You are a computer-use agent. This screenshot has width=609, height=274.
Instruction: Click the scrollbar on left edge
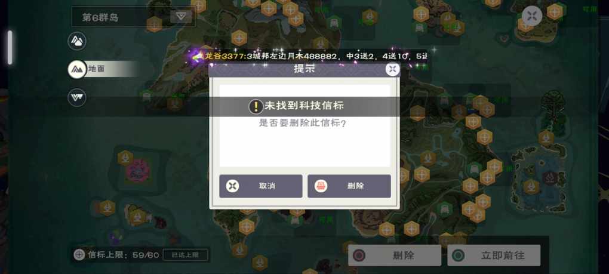tap(10, 47)
